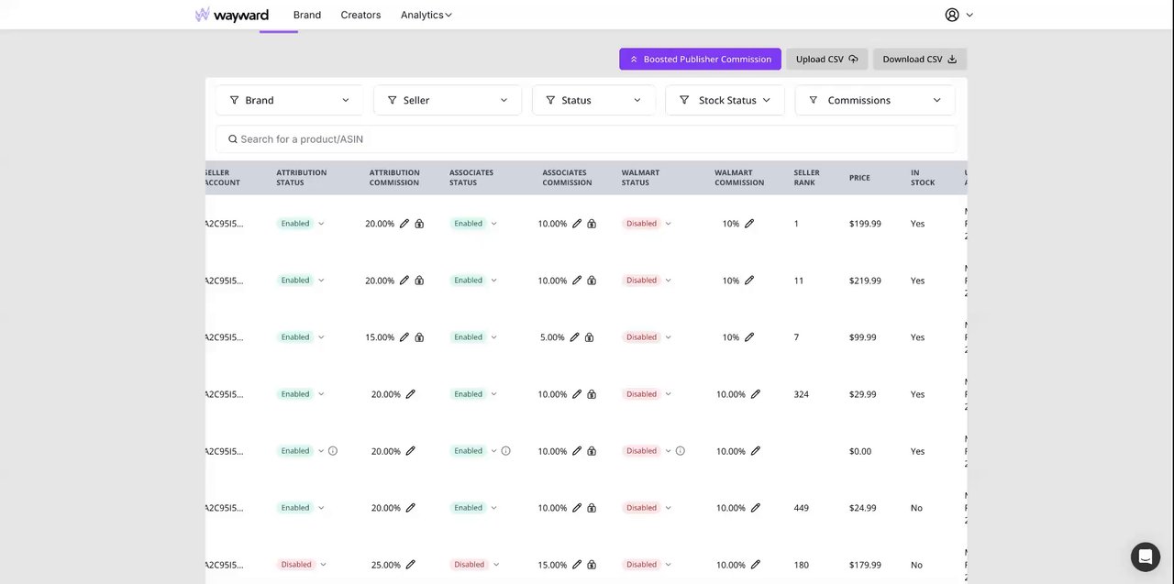Edit attribution commission in the $199.99 row
Screen dimensions: 1174x584
click(404, 224)
